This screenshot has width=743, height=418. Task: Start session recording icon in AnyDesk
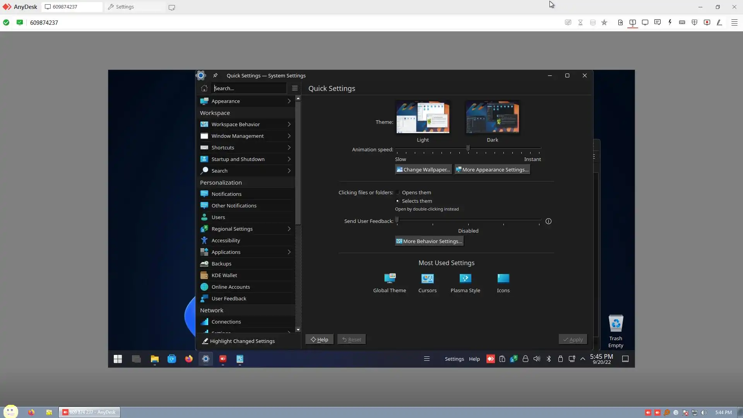point(707,22)
